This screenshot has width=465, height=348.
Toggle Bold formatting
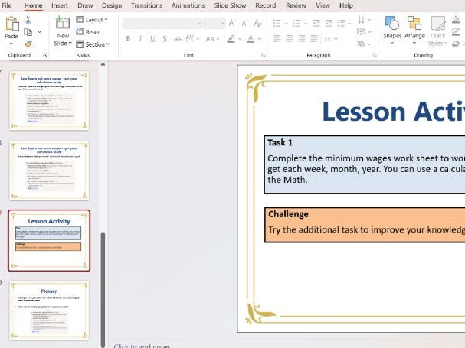[128, 38]
